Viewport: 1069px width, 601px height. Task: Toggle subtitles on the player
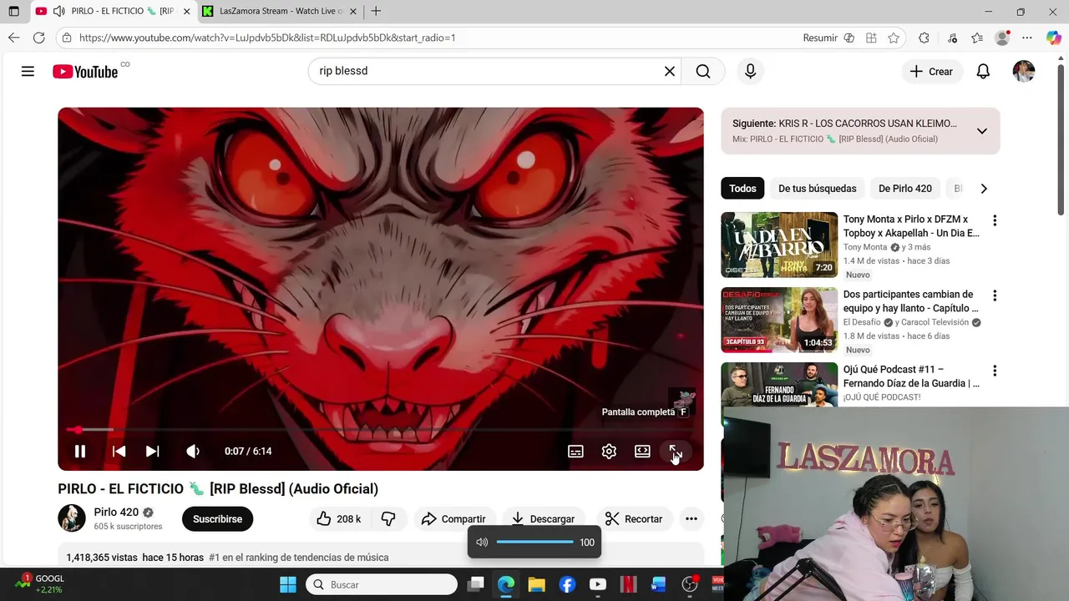click(575, 451)
